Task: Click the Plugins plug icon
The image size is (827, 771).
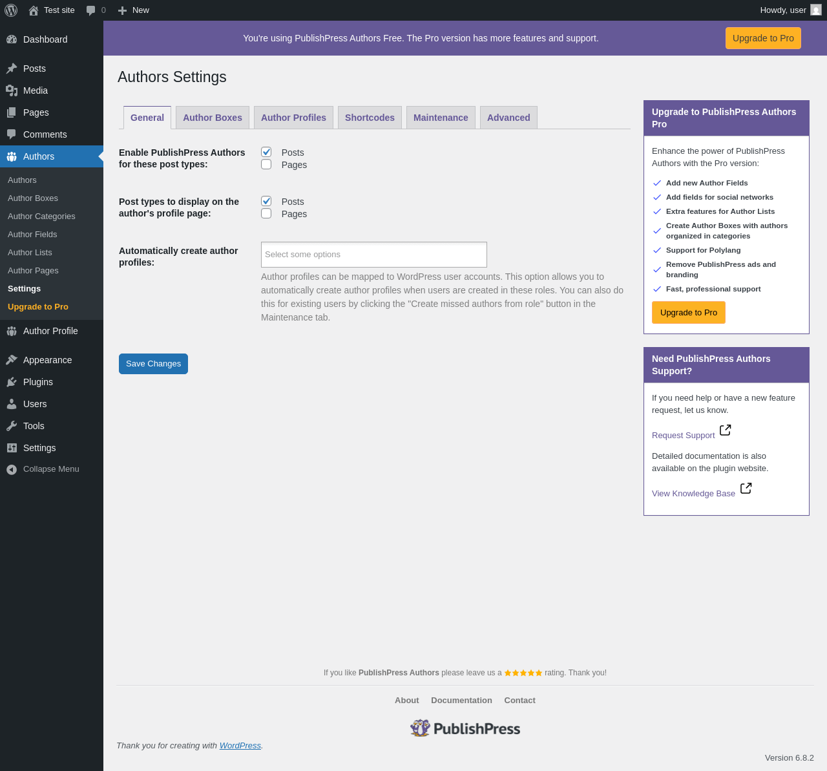Action: click(x=12, y=382)
